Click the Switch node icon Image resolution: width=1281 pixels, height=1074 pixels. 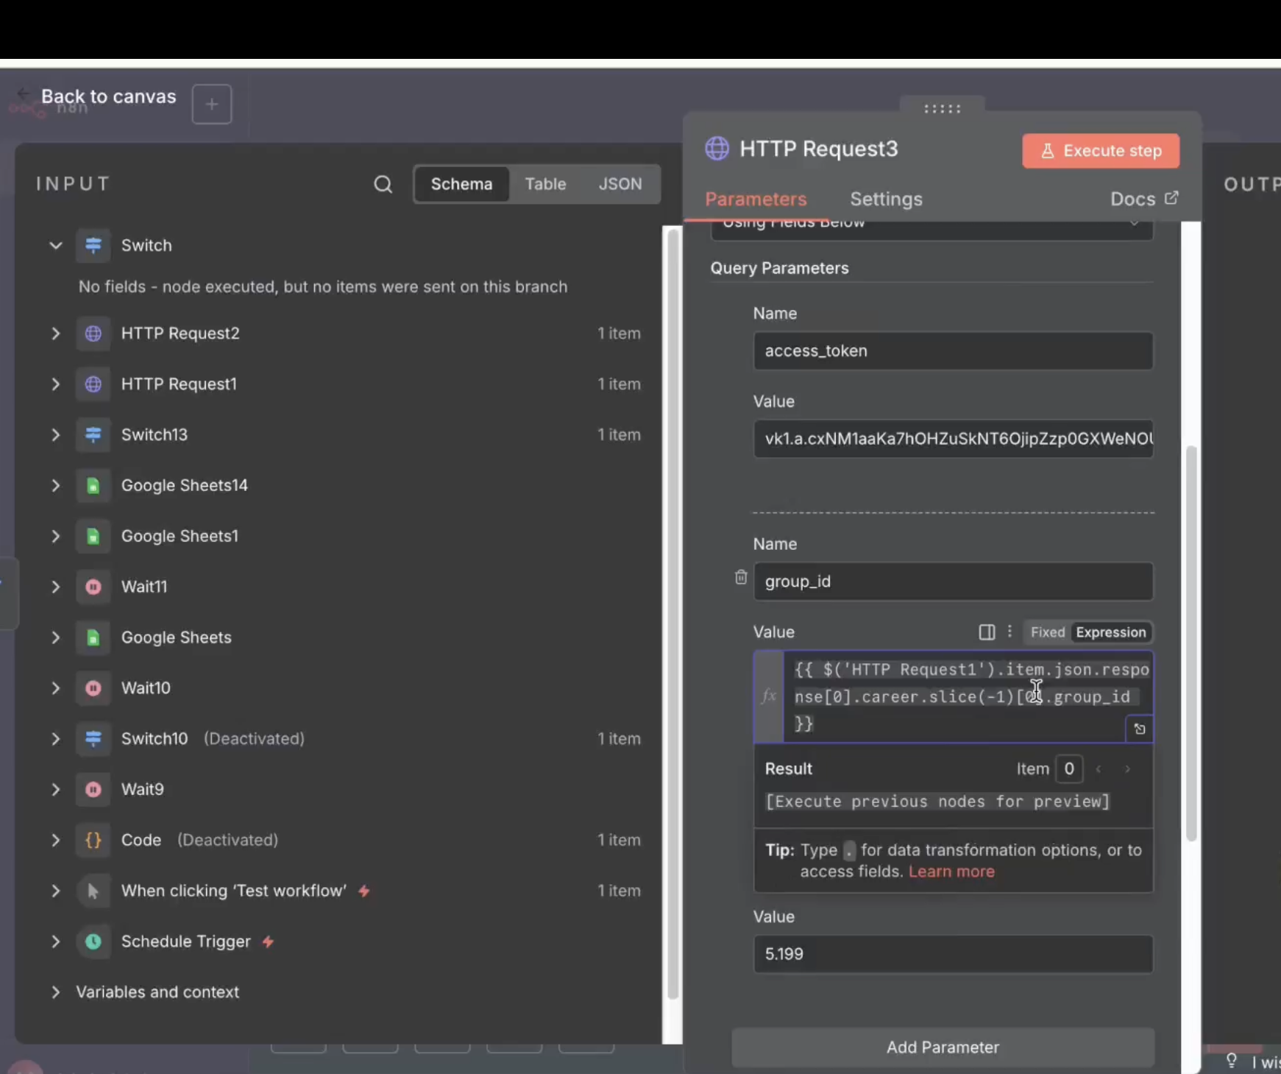tap(93, 245)
